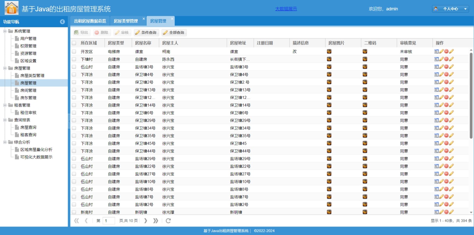
Task: Collapse navigation panel with round arrow icon
Action: tap(62, 22)
